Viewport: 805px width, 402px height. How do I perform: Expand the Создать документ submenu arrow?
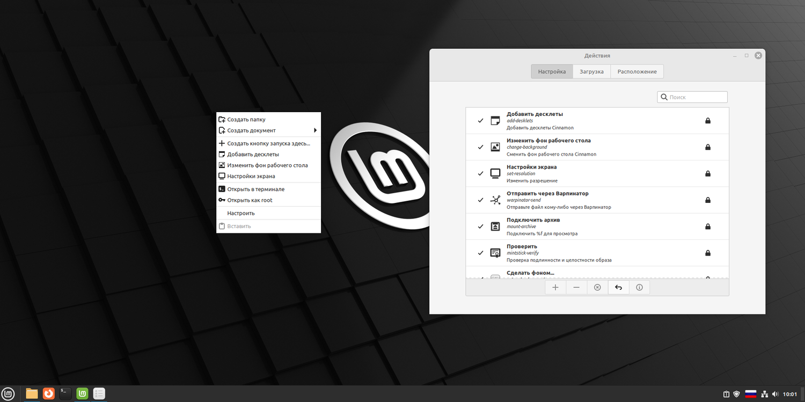[316, 130]
